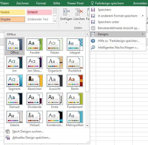Click the Benutzerdefinierte Ansicht speichern icon

[93, 28]
